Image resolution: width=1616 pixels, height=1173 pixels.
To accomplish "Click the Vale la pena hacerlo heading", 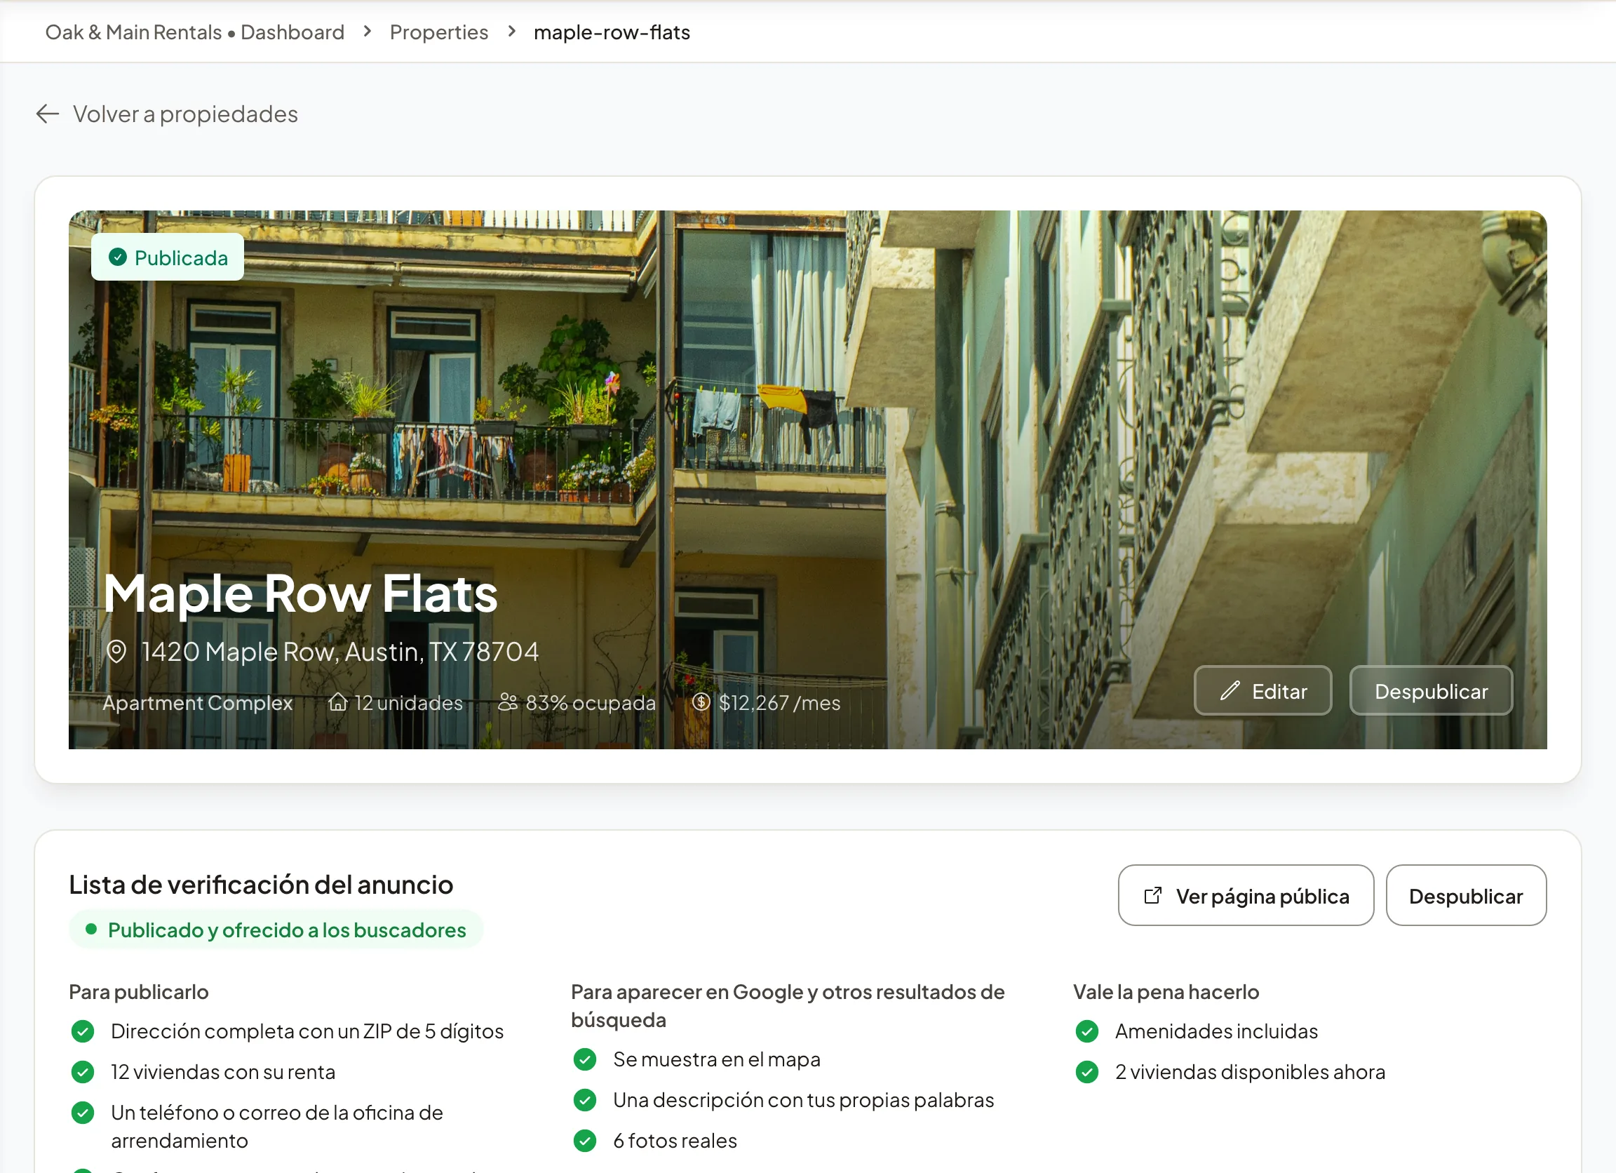I will pyautogui.click(x=1166, y=992).
